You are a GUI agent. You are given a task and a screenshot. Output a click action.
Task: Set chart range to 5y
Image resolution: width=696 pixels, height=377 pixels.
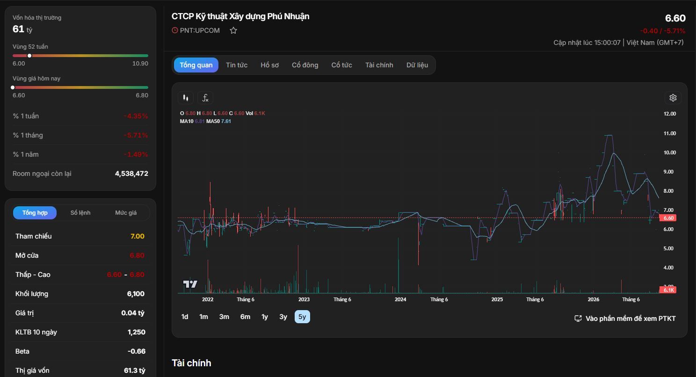tap(302, 317)
